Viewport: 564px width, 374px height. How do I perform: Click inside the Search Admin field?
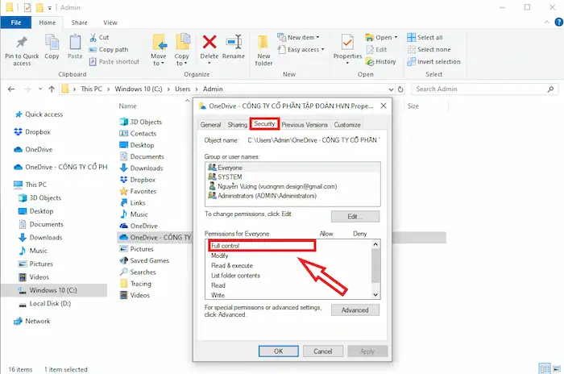pyautogui.click(x=483, y=89)
